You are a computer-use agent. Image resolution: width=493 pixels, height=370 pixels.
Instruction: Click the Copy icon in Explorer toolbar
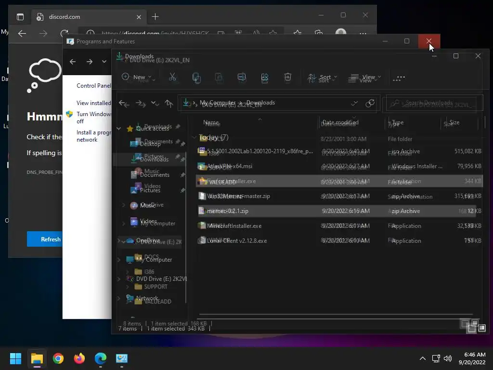pyautogui.click(x=196, y=78)
